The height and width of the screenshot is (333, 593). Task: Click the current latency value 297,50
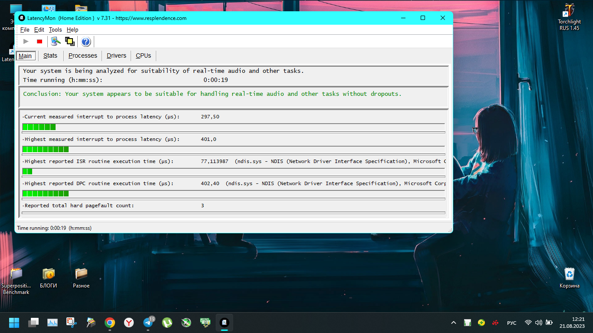[x=210, y=117]
